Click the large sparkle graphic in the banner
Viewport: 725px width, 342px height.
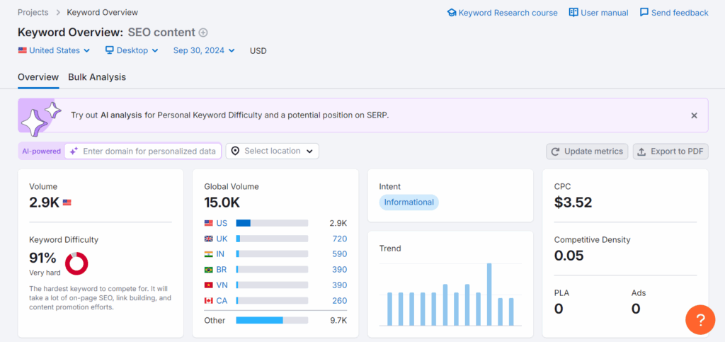(x=35, y=125)
